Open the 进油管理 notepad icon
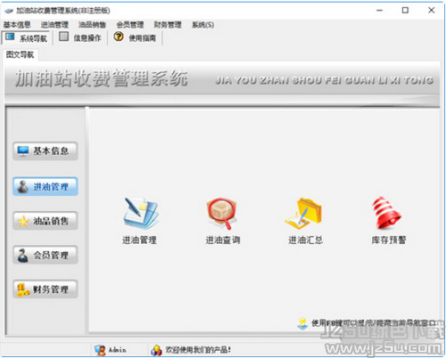446x358 pixels. [x=140, y=214]
